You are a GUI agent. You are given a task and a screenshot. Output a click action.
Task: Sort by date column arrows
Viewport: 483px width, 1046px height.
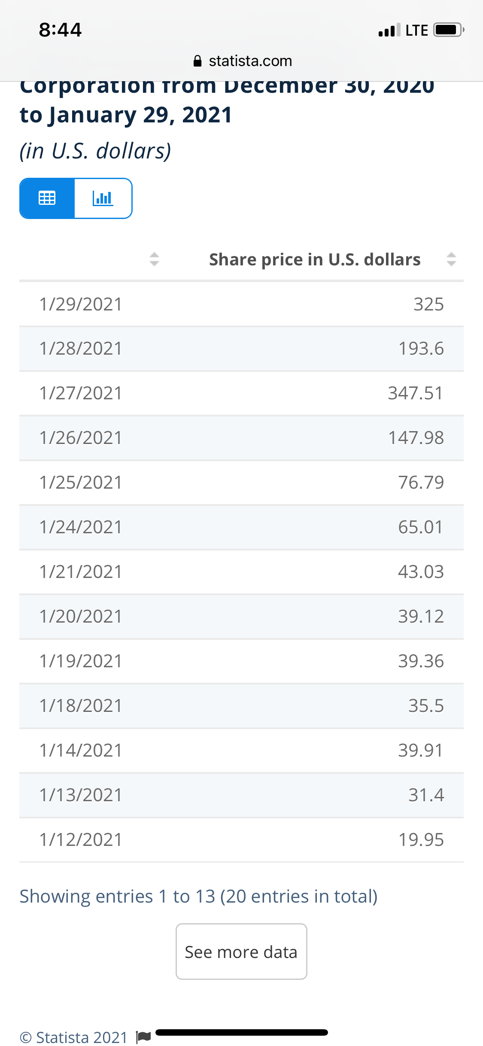pyautogui.click(x=154, y=259)
